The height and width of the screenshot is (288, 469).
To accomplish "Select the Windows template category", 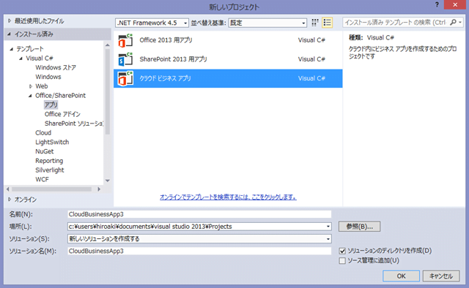I will [x=48, y=77].
